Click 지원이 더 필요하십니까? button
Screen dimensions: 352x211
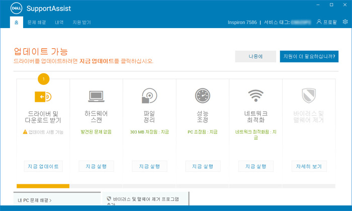click(x=309, y=56)
